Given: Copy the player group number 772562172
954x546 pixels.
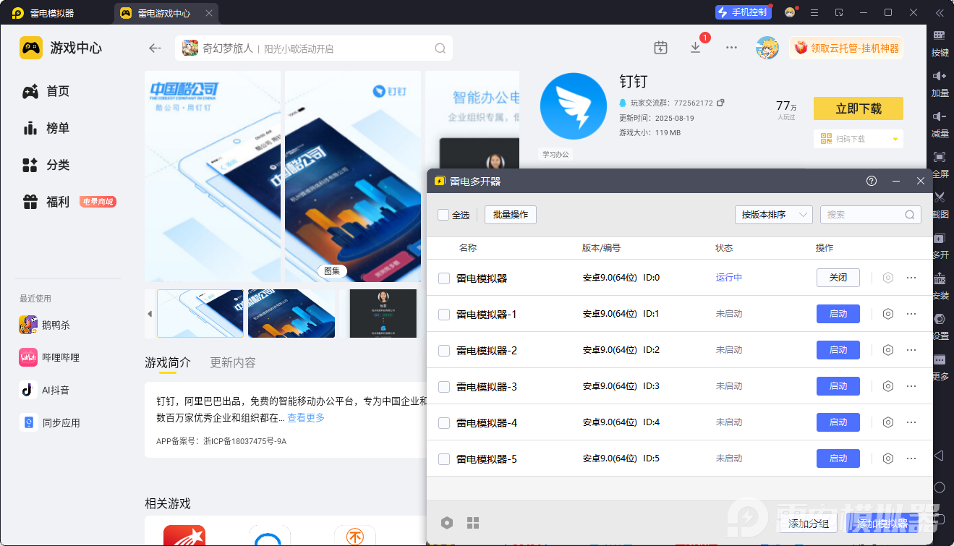Looking at the screenshot, I should coord(720,103).
